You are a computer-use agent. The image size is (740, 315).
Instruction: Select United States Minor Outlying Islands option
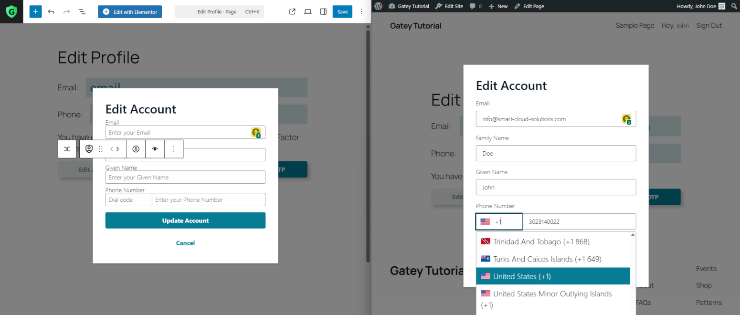pyautogui.click(x=553, y=299)
